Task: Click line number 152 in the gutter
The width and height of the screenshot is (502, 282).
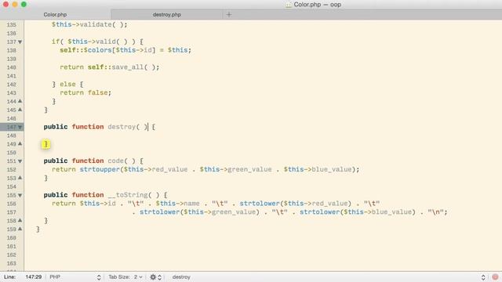Action: [x=11, y=170]
